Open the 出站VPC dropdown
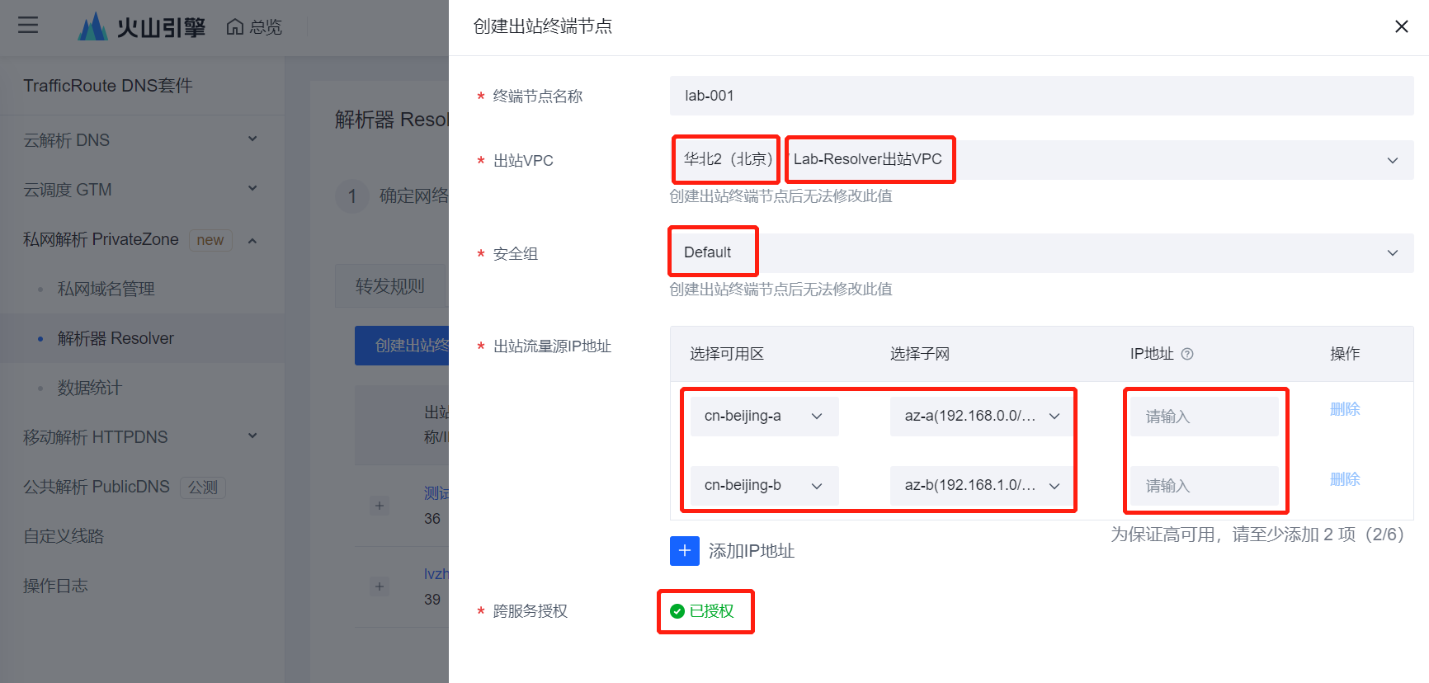This screenshot has width=1429, height=683. (1392, 160)
